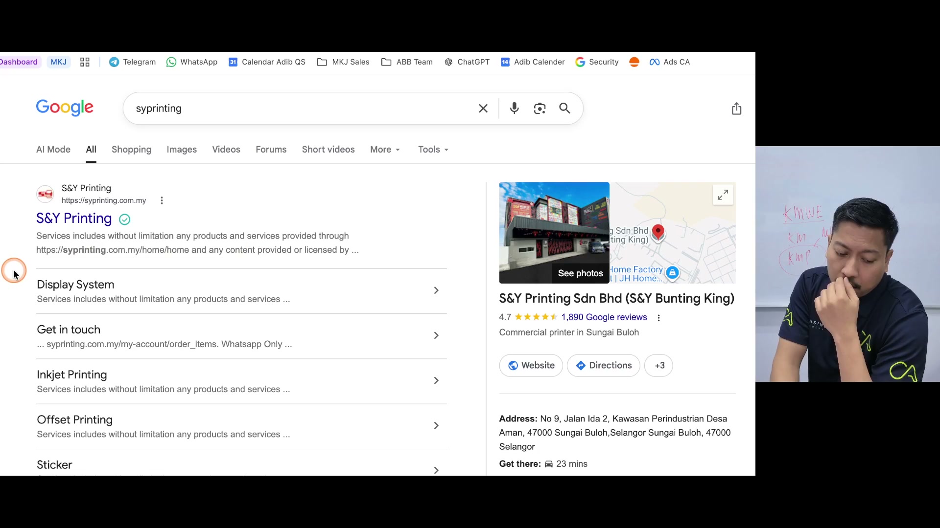Click See photos on business image
The image size is (940, 528).
click(x=580, y=273)
